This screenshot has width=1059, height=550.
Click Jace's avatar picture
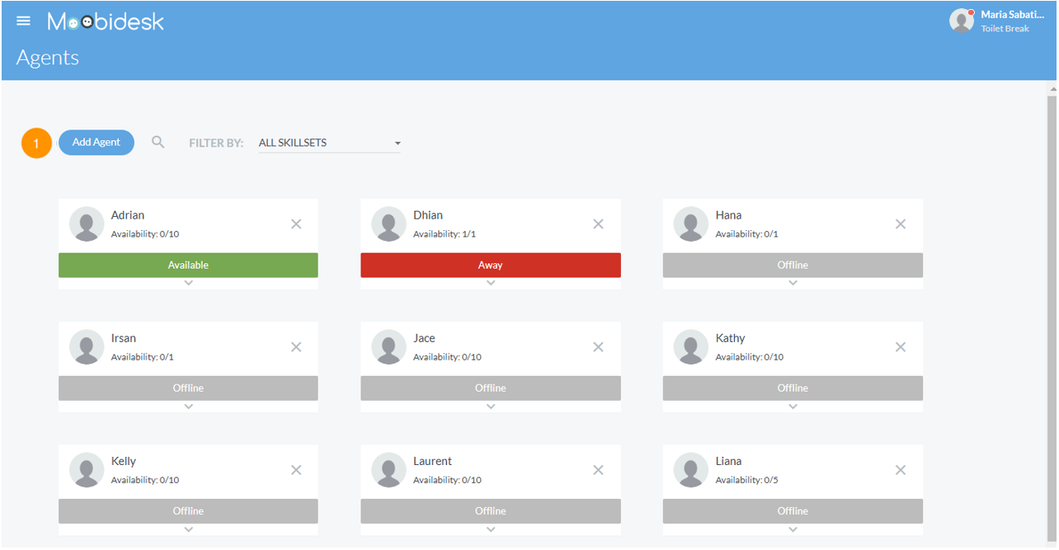tap(389, 347)
